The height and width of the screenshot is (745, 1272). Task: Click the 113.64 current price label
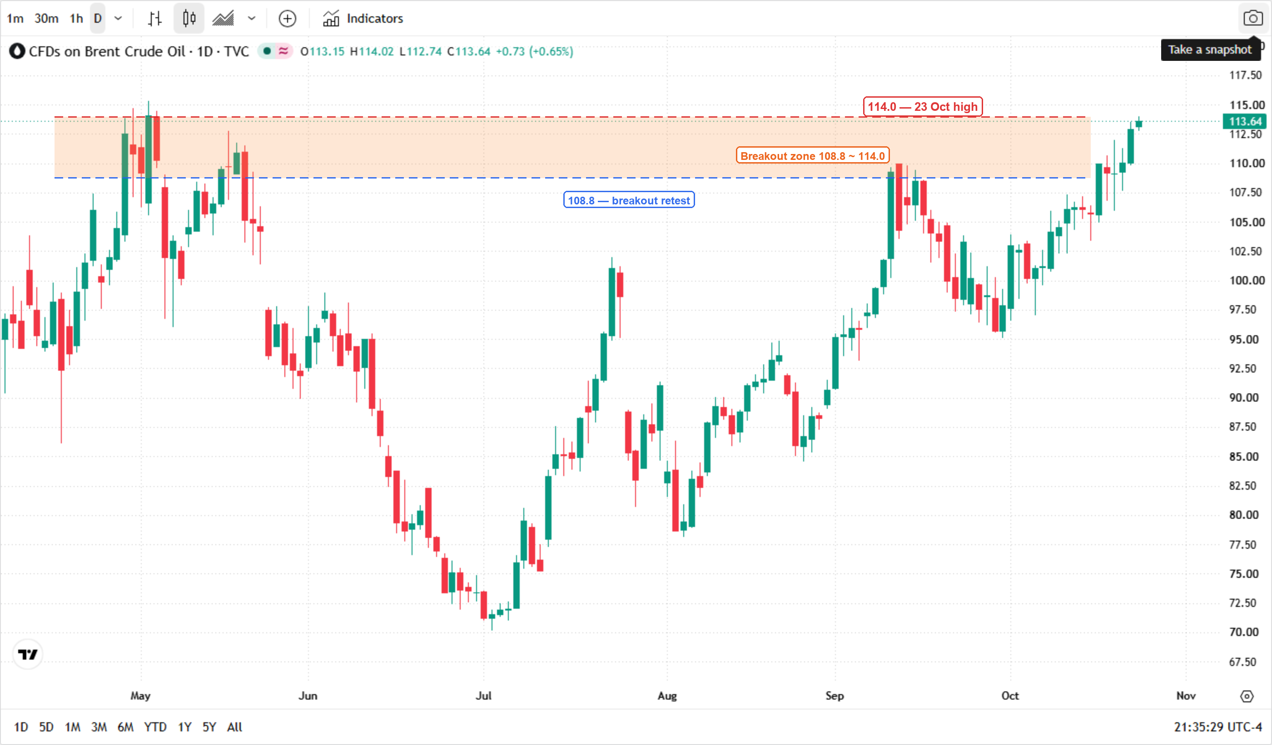tap(1245, 122)
